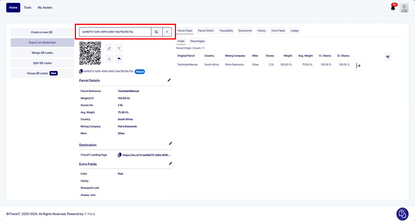Image resolution: width=415 pixels, height=221 pixels.
Task: Click the magnifier search button
Action: click(x=157, y=32)
